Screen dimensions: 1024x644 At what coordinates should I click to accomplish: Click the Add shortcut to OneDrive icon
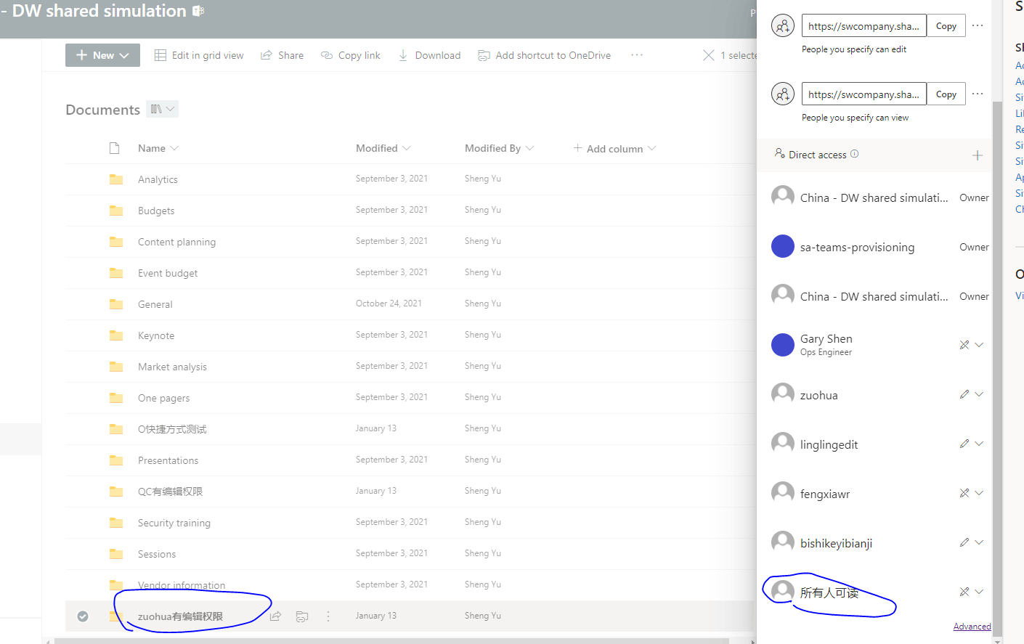484,55
